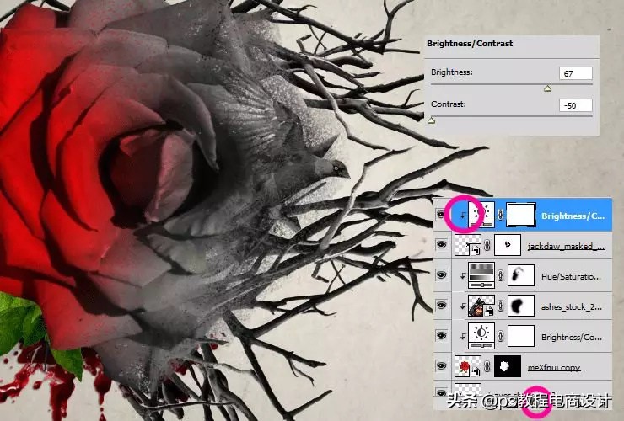Select the 'Hue/Saturatio...' layer name

click(571, 276)
